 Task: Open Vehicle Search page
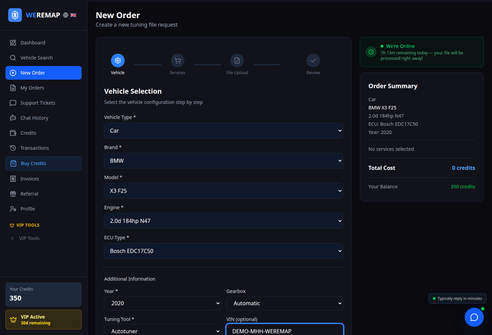(43, 58)
